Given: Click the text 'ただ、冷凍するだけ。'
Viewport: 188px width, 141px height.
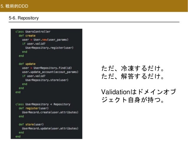Looking at the screenshot, I should tap(133, 68).
